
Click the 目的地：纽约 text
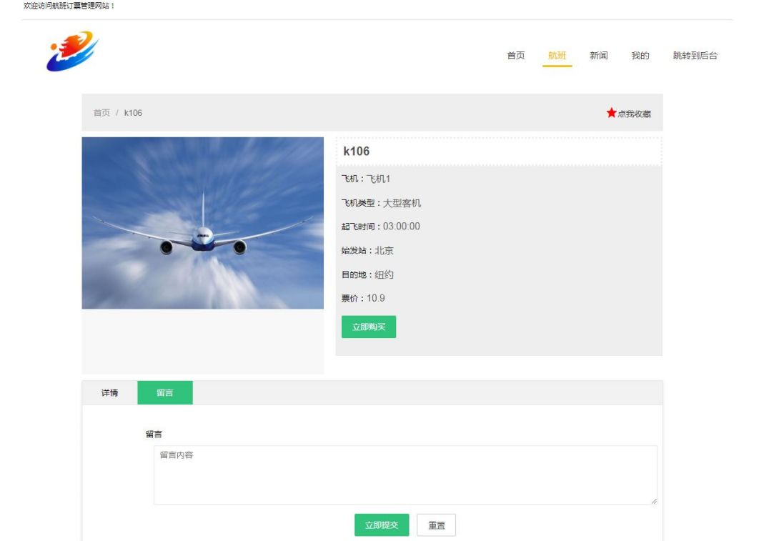point(367,274)
